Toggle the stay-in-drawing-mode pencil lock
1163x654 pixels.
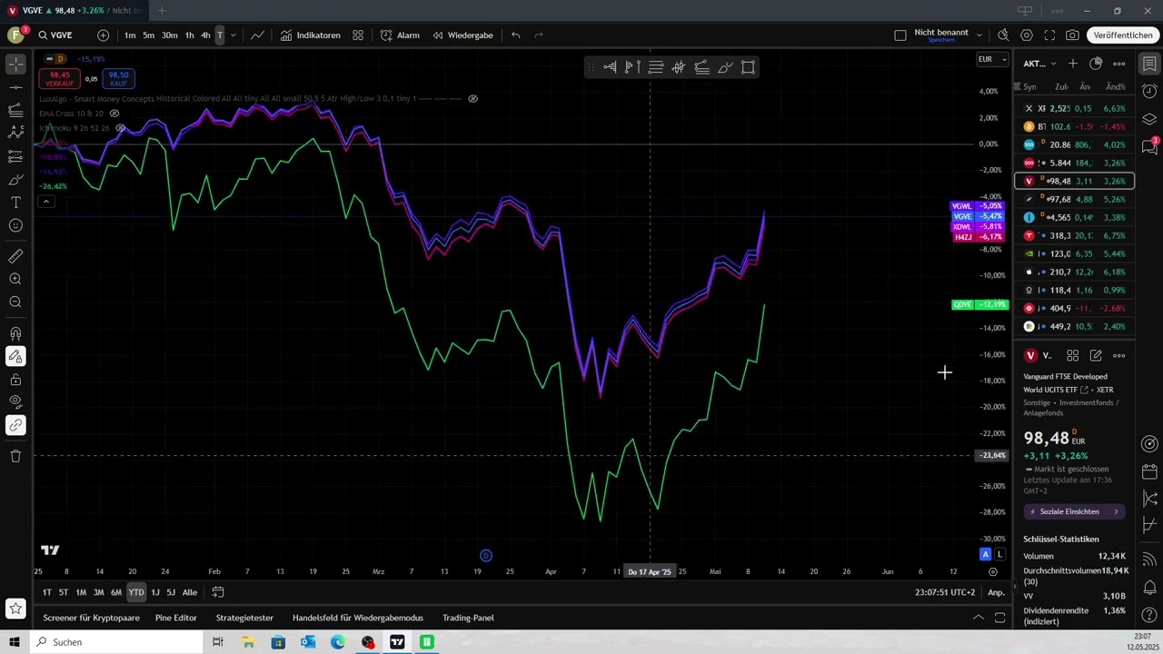tap(15, 356)
